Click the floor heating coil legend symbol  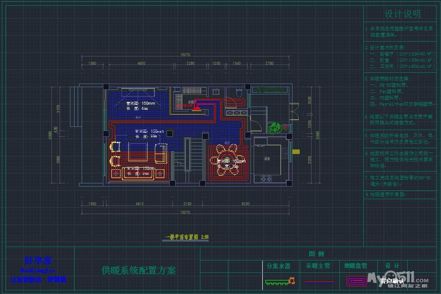tap(357, 281)
